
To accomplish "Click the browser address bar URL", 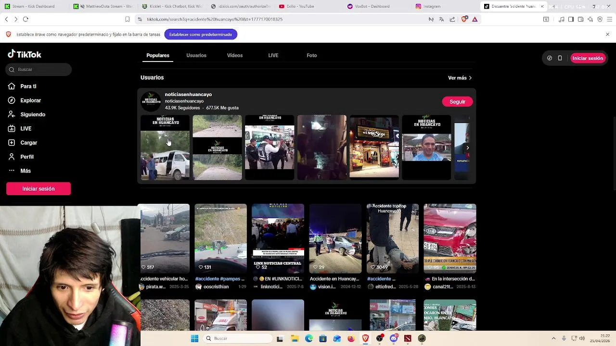I will (x=215, y=19).
